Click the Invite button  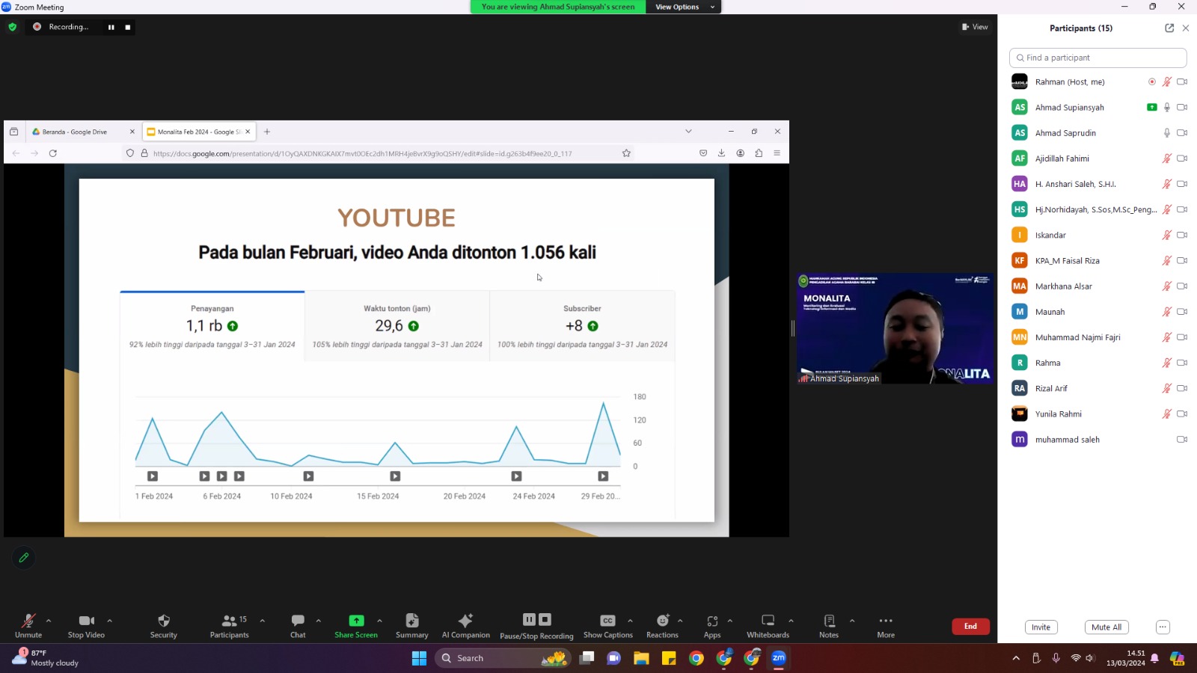click(1041, 627)
